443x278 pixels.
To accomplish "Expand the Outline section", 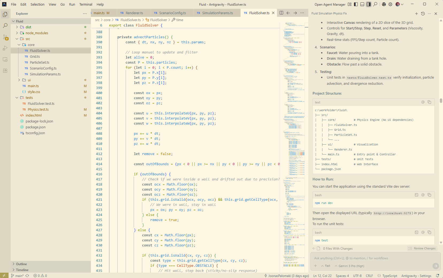I will pyautogui.click(x=21, y=264).
